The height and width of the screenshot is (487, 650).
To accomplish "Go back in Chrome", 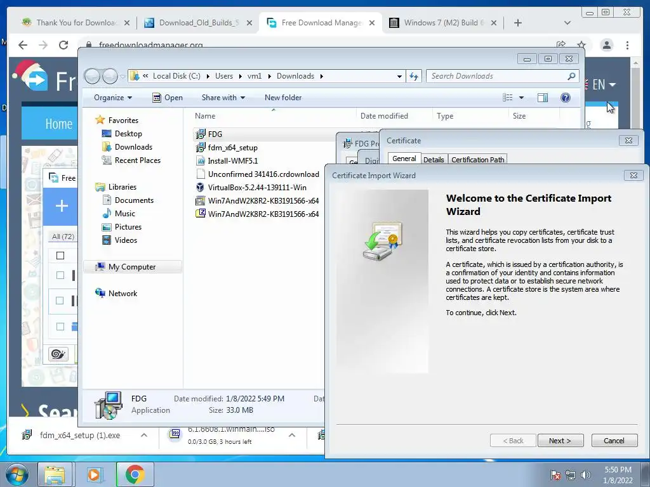I will pyautogui.click(x=23, y=45).
